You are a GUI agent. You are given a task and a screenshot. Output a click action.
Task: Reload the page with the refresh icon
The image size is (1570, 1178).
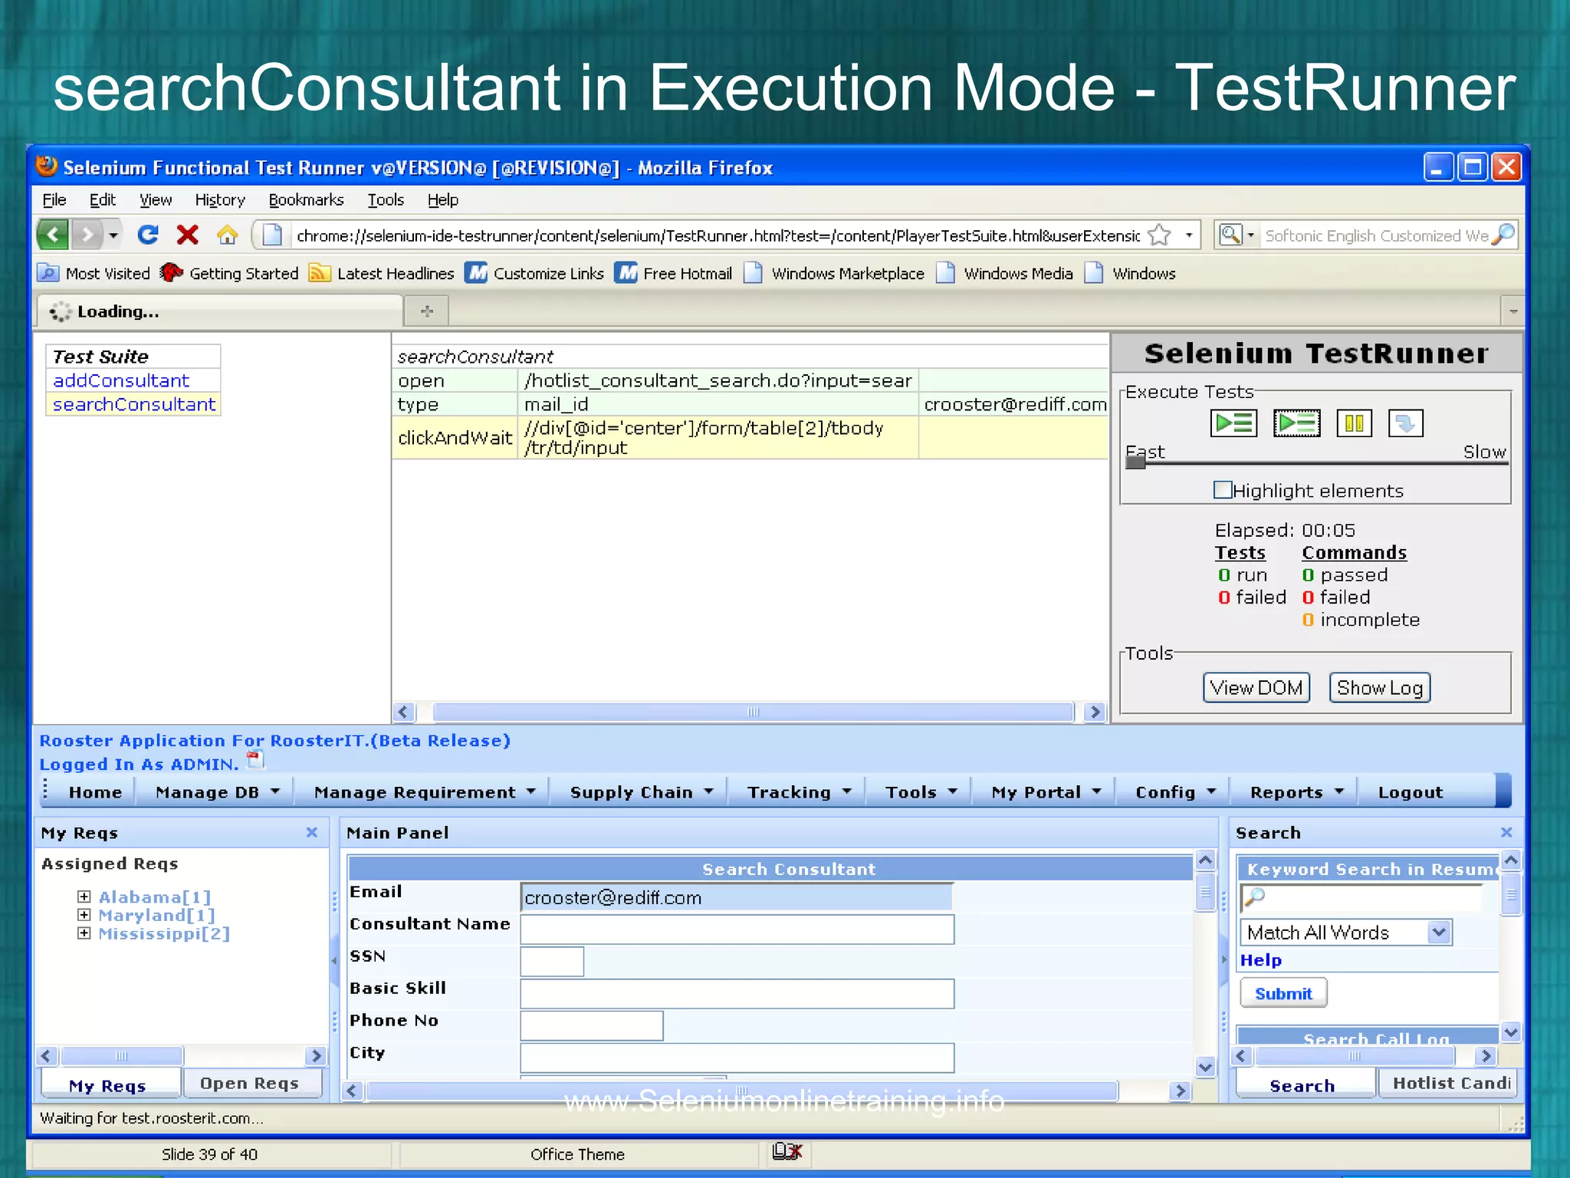(x=148, y=235)
